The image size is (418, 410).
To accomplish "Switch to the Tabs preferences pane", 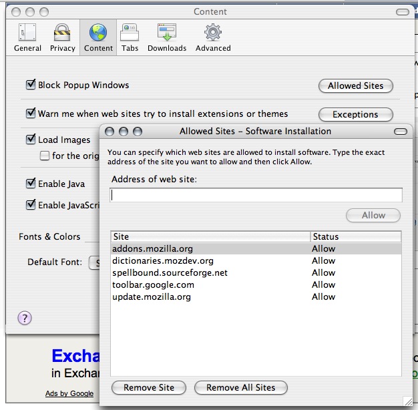I will click(x=130, y=37).
